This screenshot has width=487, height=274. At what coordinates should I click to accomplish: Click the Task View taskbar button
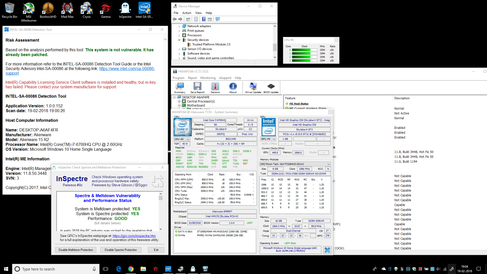tap(105, 269)
